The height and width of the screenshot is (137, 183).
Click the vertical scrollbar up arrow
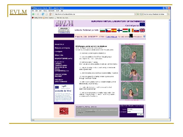[x=170, y=20]
